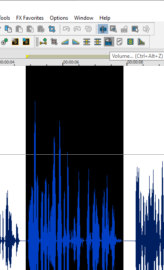Image resolution: width=164 pixels, height=270 pixels.
Task: Click the Play Clipboard icon
Action: point(41,29)
